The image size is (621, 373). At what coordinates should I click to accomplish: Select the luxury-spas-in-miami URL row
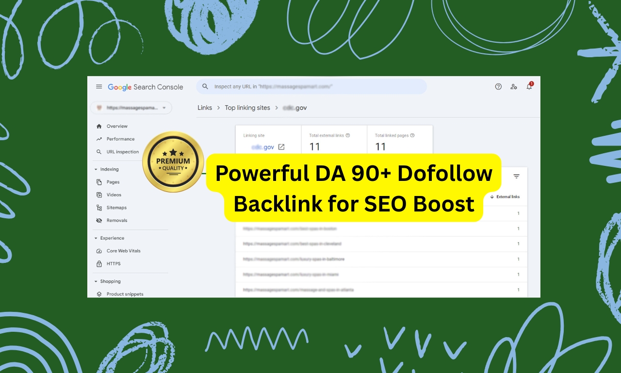[381, 275]
